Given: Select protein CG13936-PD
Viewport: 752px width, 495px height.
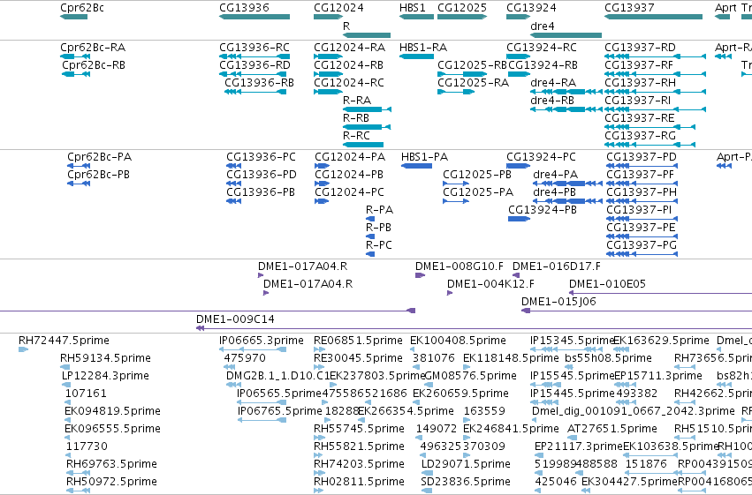Looking at the screenshot, I should [x=262, y=175].
